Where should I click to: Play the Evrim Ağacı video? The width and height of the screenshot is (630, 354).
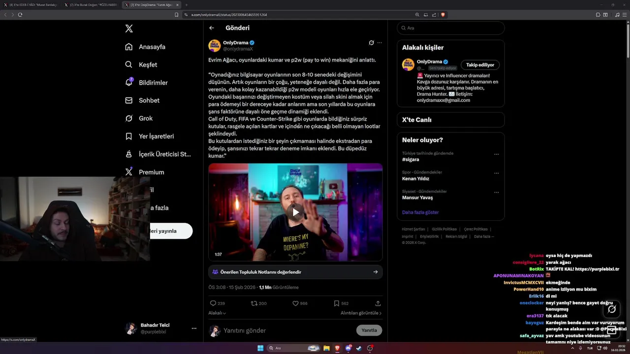(x=295, y=212)
